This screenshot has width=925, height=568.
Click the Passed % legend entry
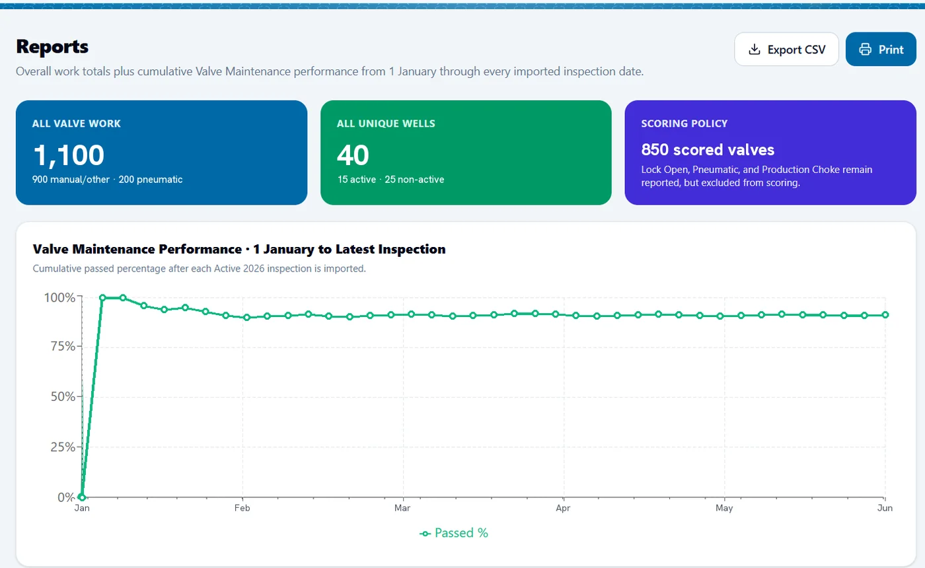(x=454, y=533)
